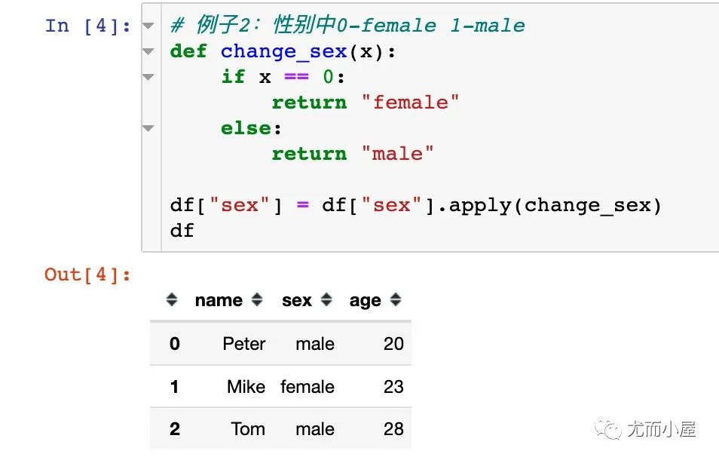Select the sex column header
The height and width of the screenshot is (460, 719).
point(297,300)
